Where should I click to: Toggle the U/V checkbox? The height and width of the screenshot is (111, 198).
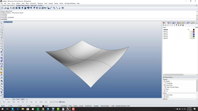pos(165,91)
